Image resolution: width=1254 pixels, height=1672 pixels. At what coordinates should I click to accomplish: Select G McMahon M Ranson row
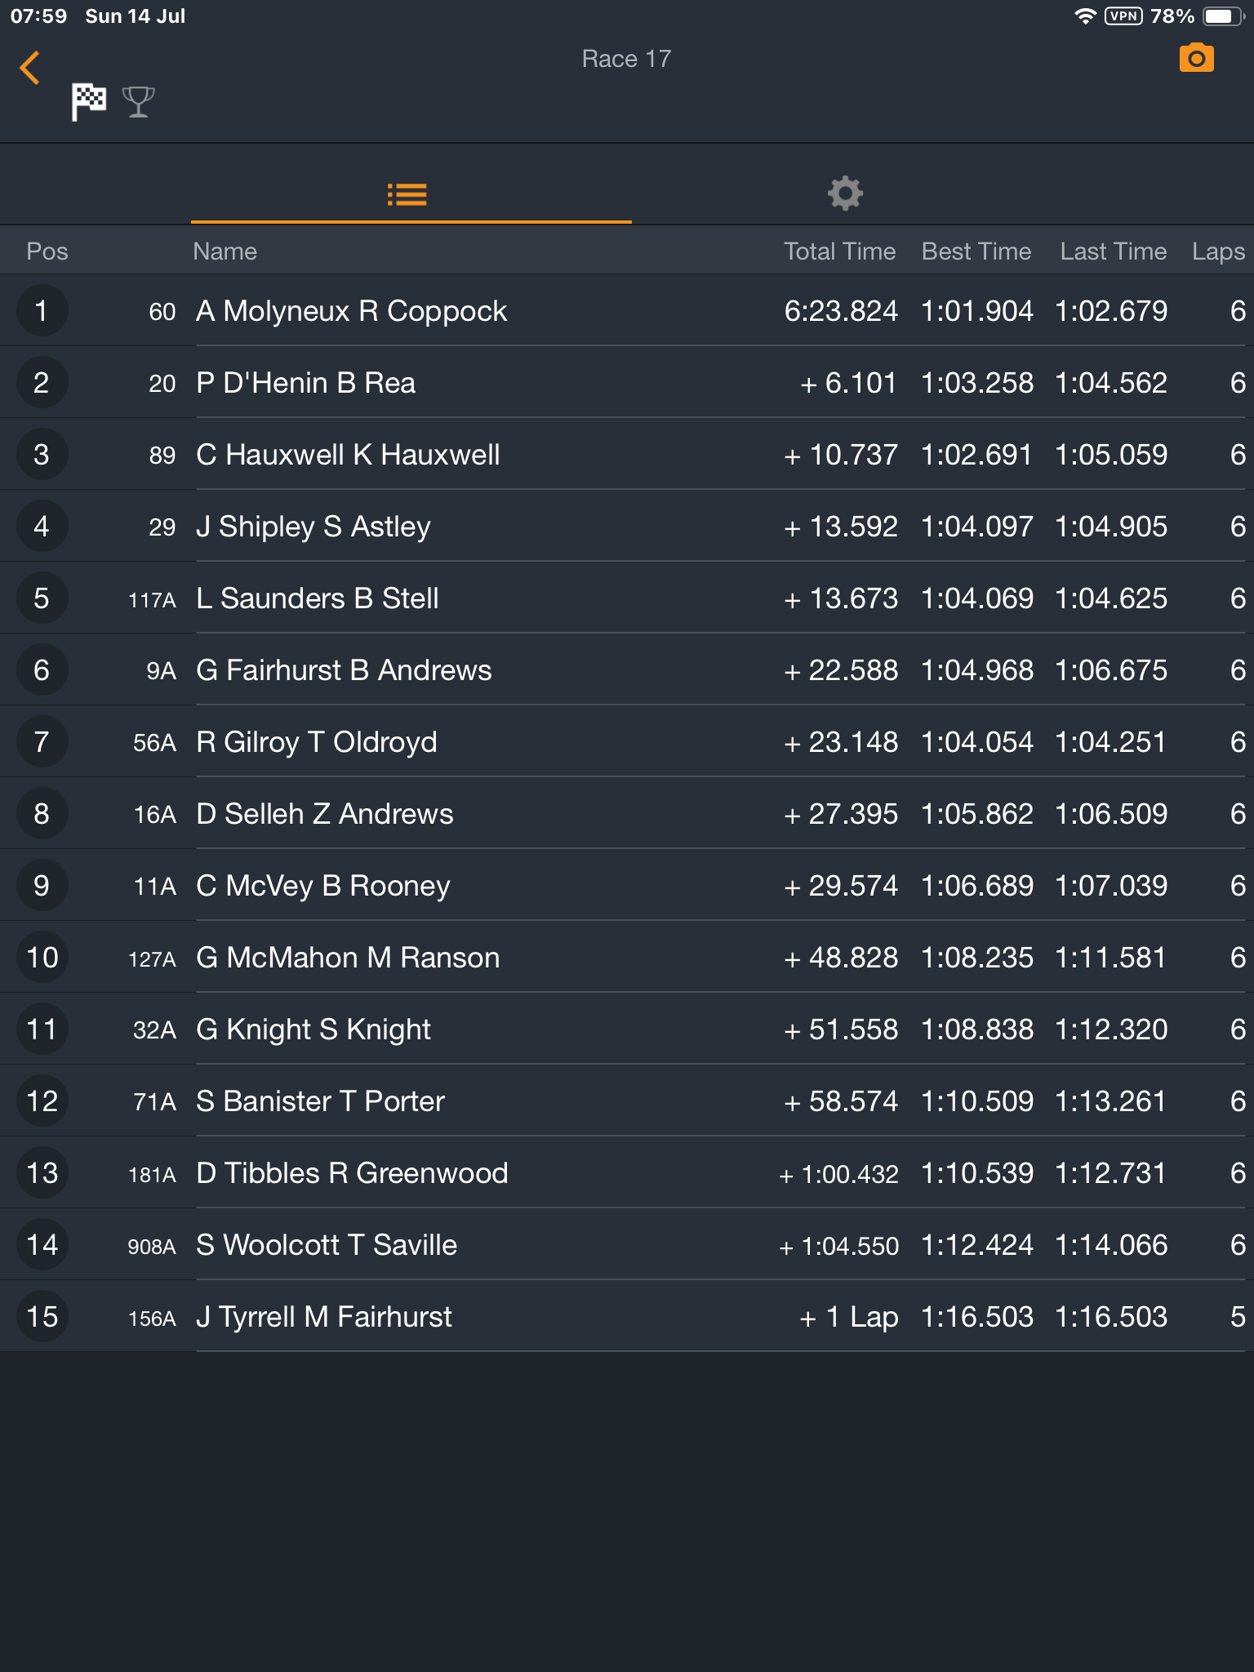click(x=627, y=958)
